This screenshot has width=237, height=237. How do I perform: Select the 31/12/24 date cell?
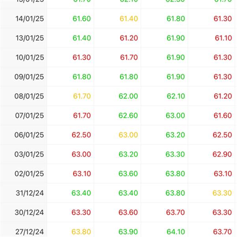point(30,193)
